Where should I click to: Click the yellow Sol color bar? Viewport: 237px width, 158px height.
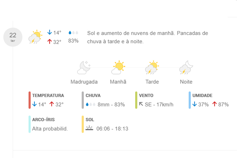(83, 124)
